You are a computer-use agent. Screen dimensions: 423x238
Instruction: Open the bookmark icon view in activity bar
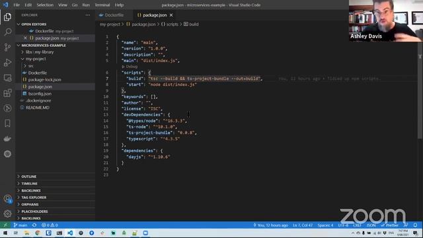pos(7,124)
